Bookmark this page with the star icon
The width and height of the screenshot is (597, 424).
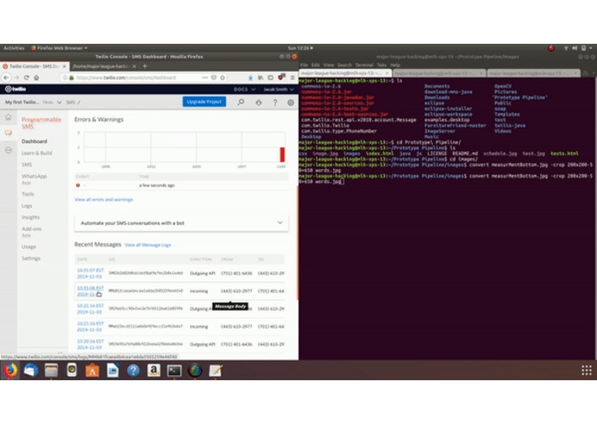coord(222,77)
